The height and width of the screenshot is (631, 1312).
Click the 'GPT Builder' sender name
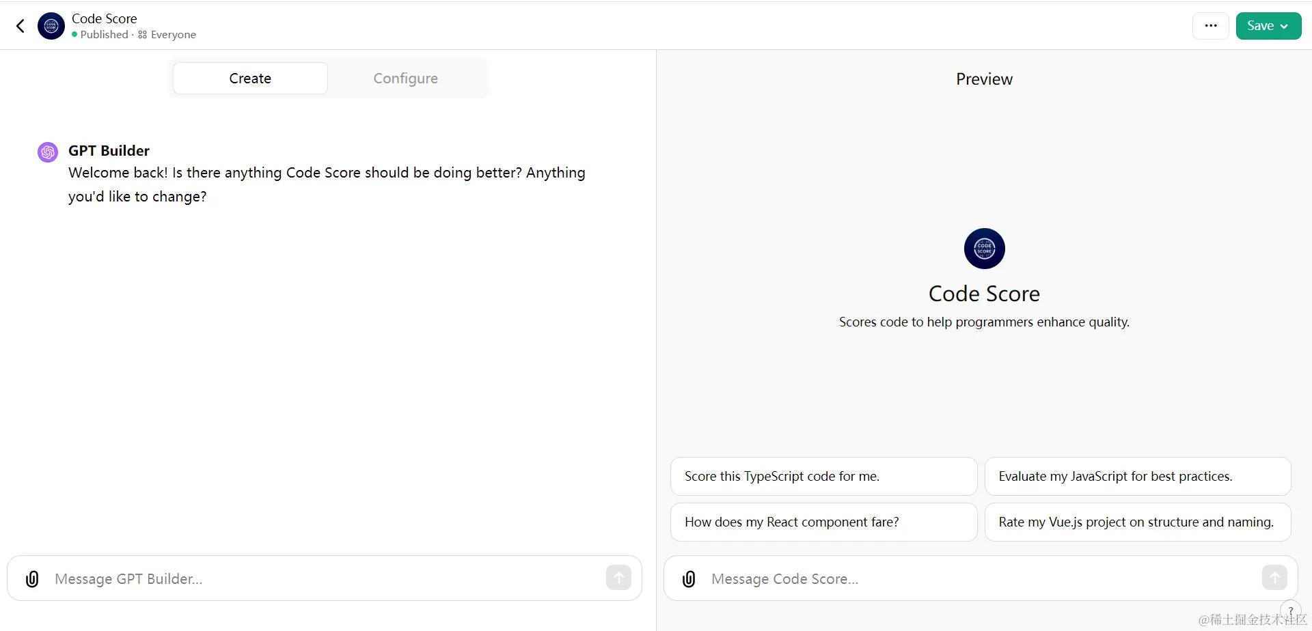[109, 151]
